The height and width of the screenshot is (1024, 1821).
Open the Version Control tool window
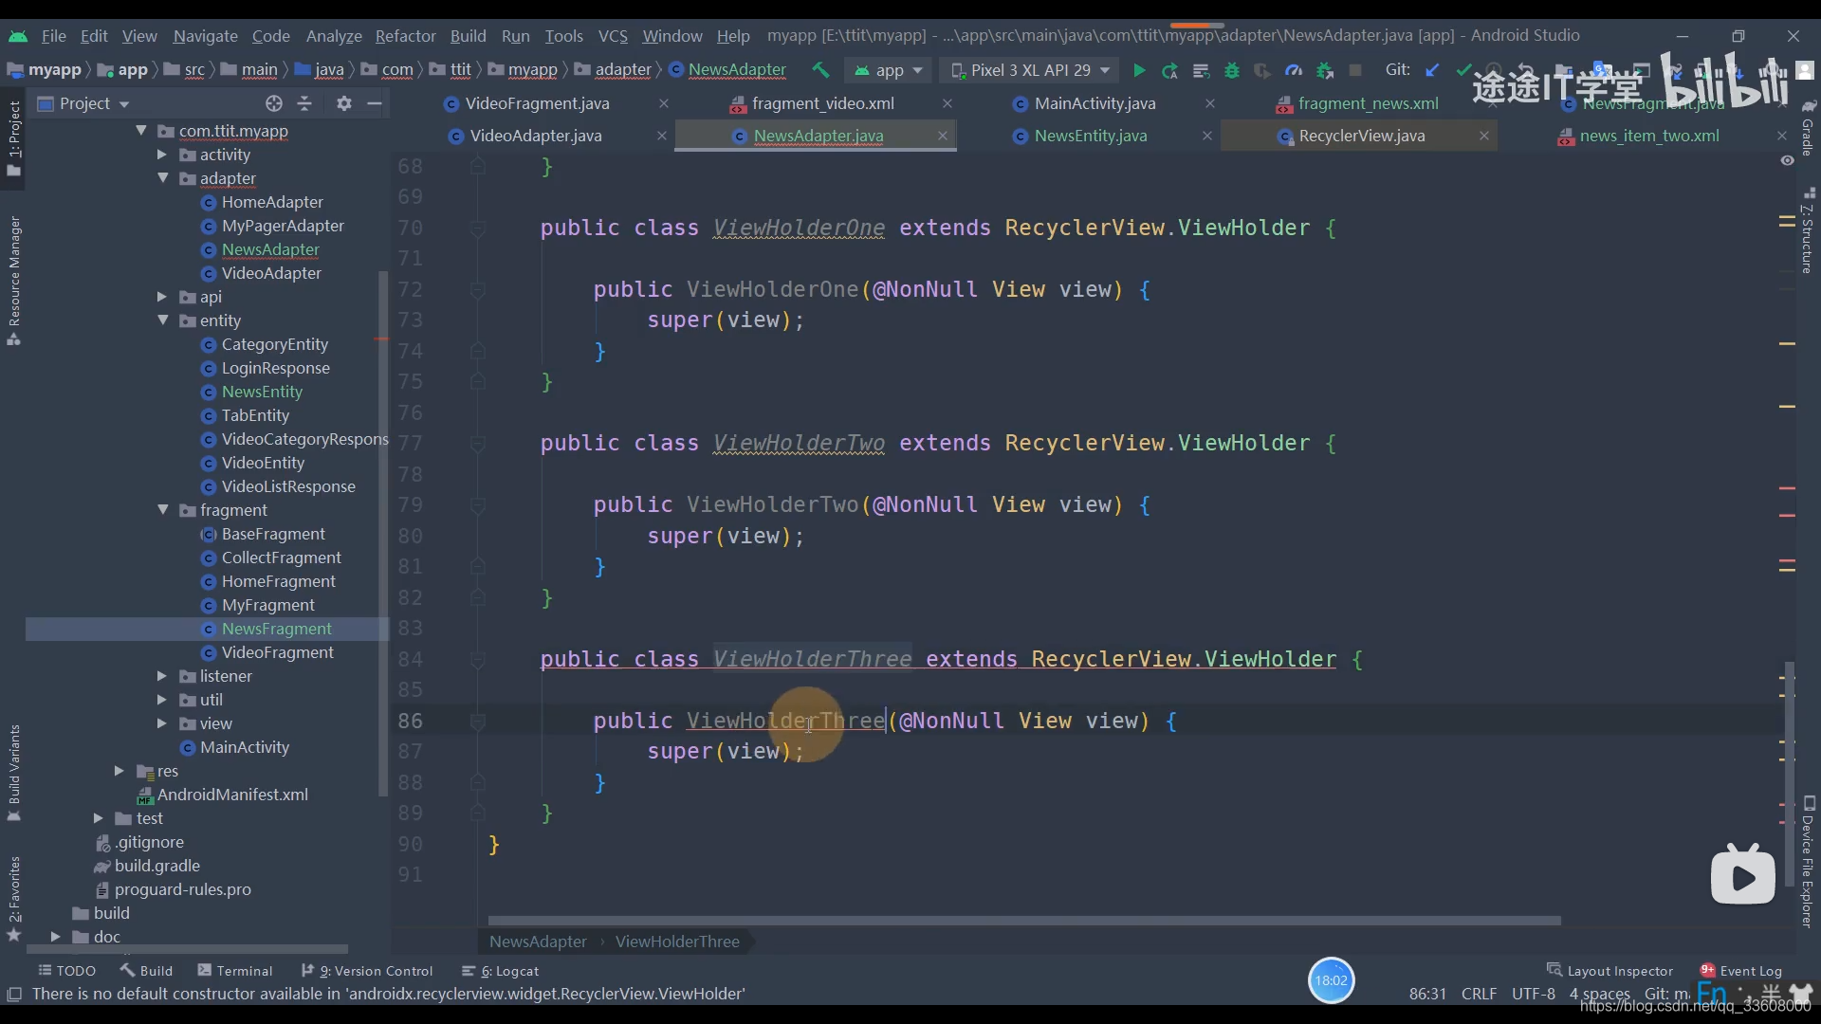click(x=367, y=971)
